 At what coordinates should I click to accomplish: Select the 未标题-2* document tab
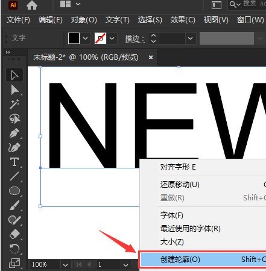(86, 57)
